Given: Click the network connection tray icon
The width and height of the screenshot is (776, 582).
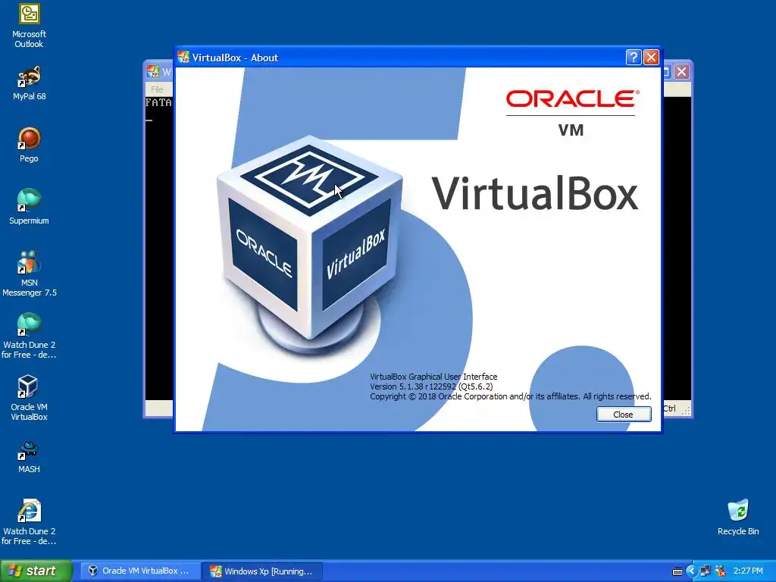Looking at the screenshot, I should point(706,571).
